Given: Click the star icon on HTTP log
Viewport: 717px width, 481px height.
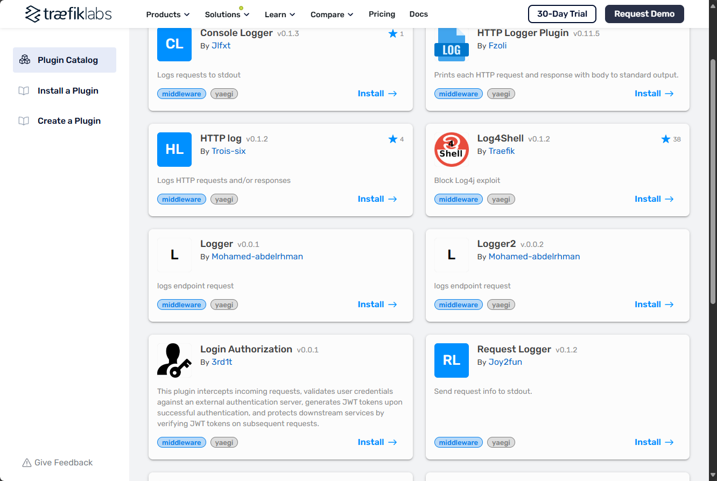Looking at the screenshot, I should 393,139.
